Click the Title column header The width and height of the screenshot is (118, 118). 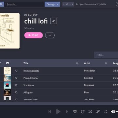tap(26, 63)
